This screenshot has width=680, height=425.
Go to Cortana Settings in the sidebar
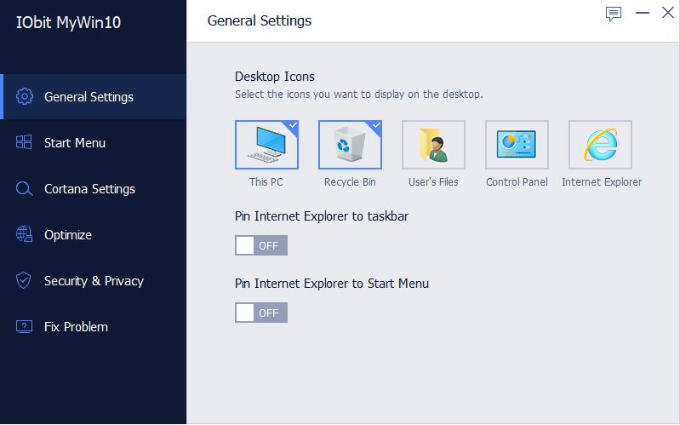pyautogui.click(x=94, y=188)
